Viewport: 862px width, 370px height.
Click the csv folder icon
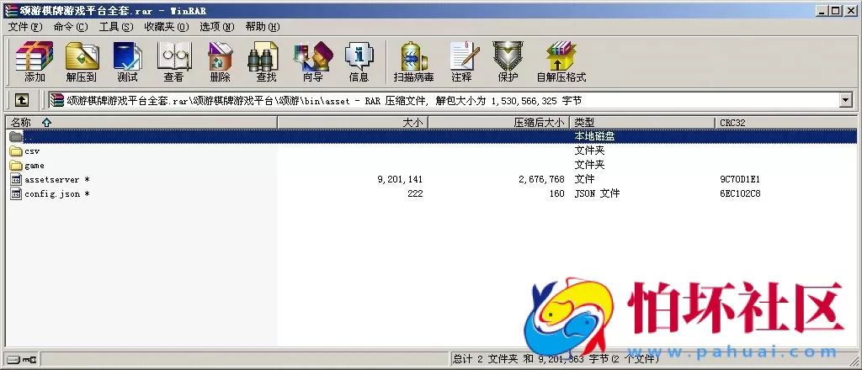pyautogui.click(x=16, y=151)
